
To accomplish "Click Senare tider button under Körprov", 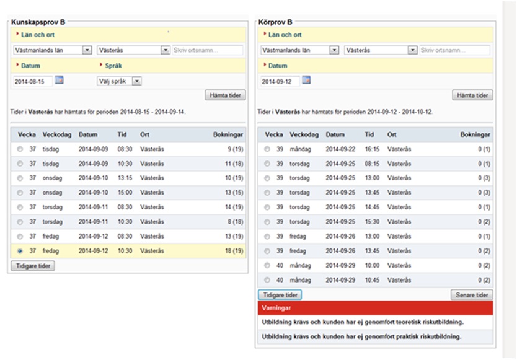I will pyautogui.click(x=472, y=295).
